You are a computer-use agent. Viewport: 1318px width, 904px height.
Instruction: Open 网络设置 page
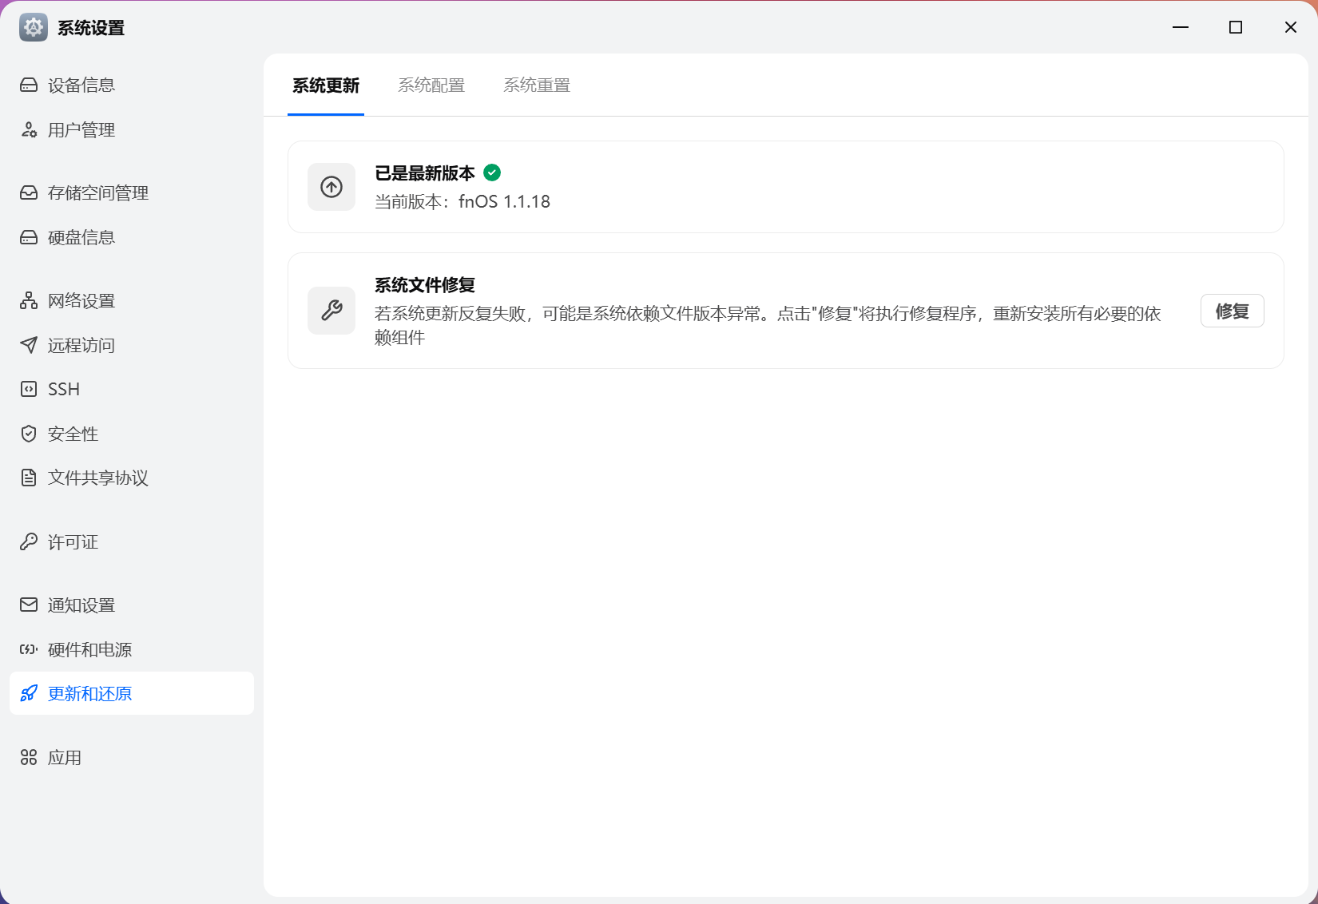tap(132, 300)
